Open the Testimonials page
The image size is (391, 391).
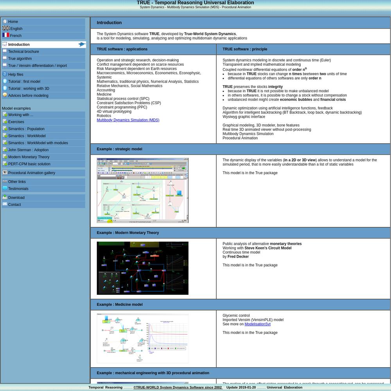pos(43,189)
